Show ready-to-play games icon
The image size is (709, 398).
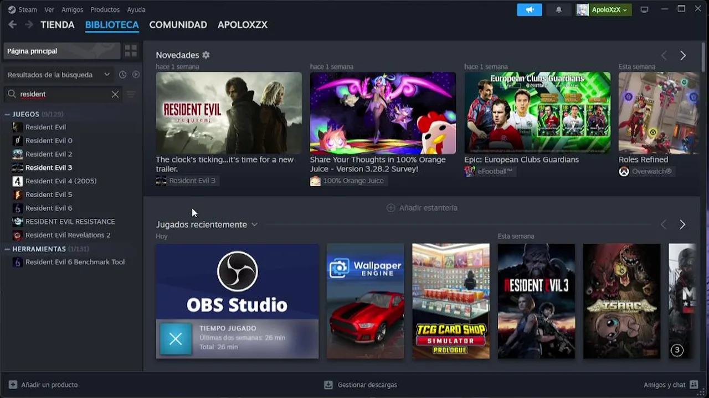(x=136, y=75)
